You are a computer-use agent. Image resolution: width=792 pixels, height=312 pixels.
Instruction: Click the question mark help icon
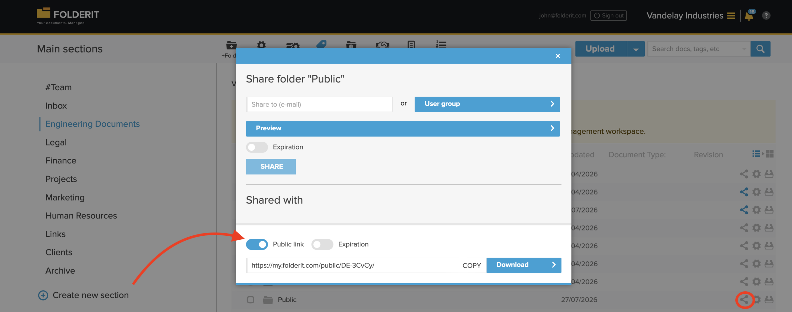766,15
